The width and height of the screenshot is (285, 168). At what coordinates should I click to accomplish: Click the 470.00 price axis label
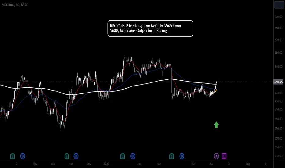tap(279, 93)
